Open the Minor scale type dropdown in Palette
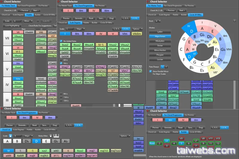Image resolution: width=239 pixels, height=159 pixels. pos(28,21)
